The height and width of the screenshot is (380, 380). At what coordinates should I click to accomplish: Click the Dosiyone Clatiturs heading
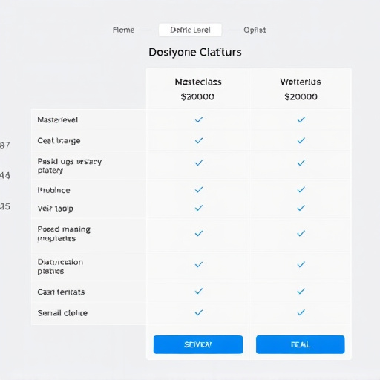click(x=195, y=52)
